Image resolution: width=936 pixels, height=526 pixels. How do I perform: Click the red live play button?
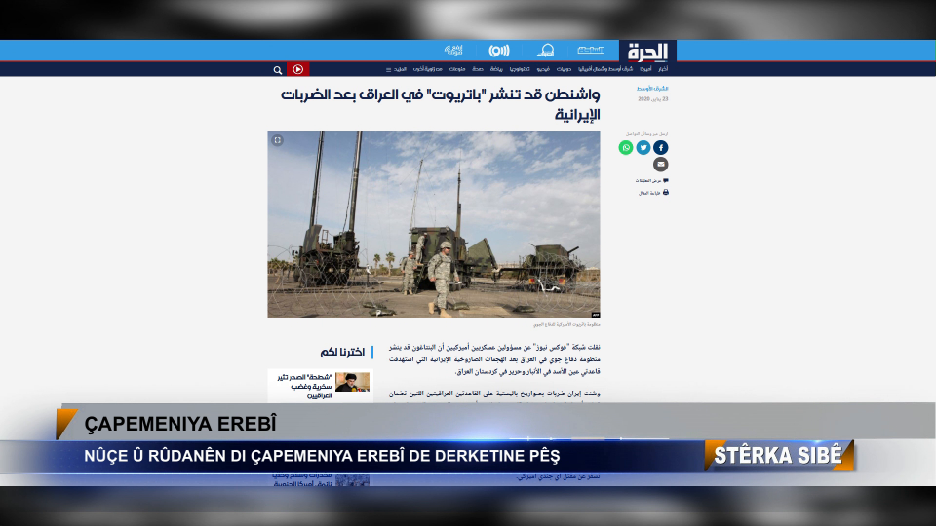point(298,69)
